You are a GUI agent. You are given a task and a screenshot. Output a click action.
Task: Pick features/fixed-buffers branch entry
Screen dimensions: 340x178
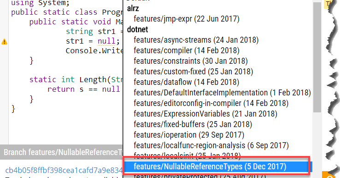click(193, 124)
